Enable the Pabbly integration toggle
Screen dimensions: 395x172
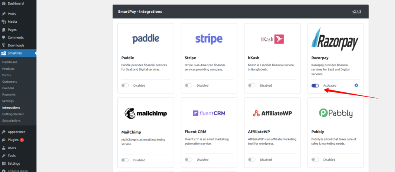click(x=315, y=160)
